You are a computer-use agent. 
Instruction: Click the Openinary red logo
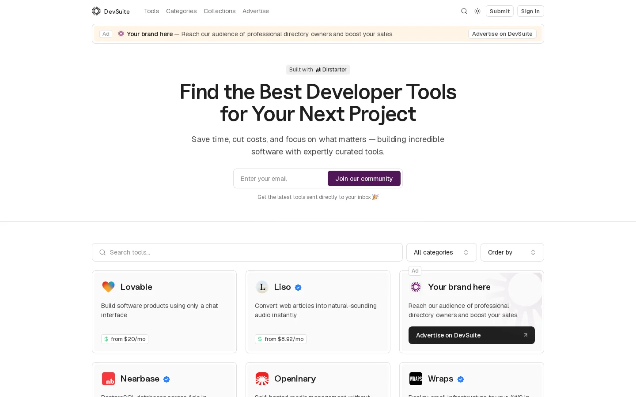pos(262,378)
